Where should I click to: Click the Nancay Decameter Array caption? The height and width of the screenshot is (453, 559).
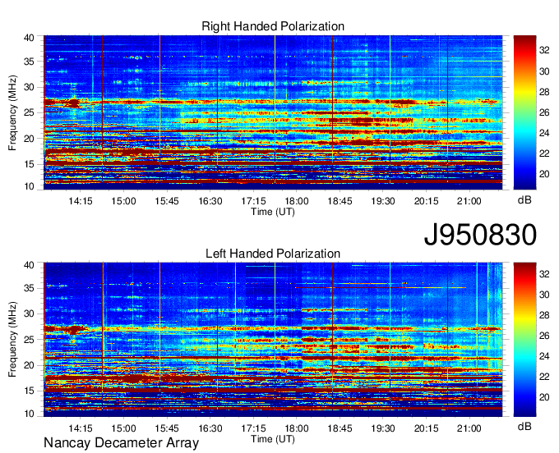pyautogui.click(x=121, y=442)
